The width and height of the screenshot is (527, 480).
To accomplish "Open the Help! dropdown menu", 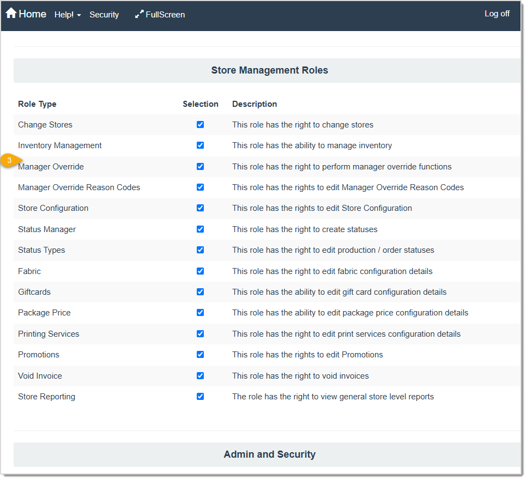I will click(x=68, y=15).
